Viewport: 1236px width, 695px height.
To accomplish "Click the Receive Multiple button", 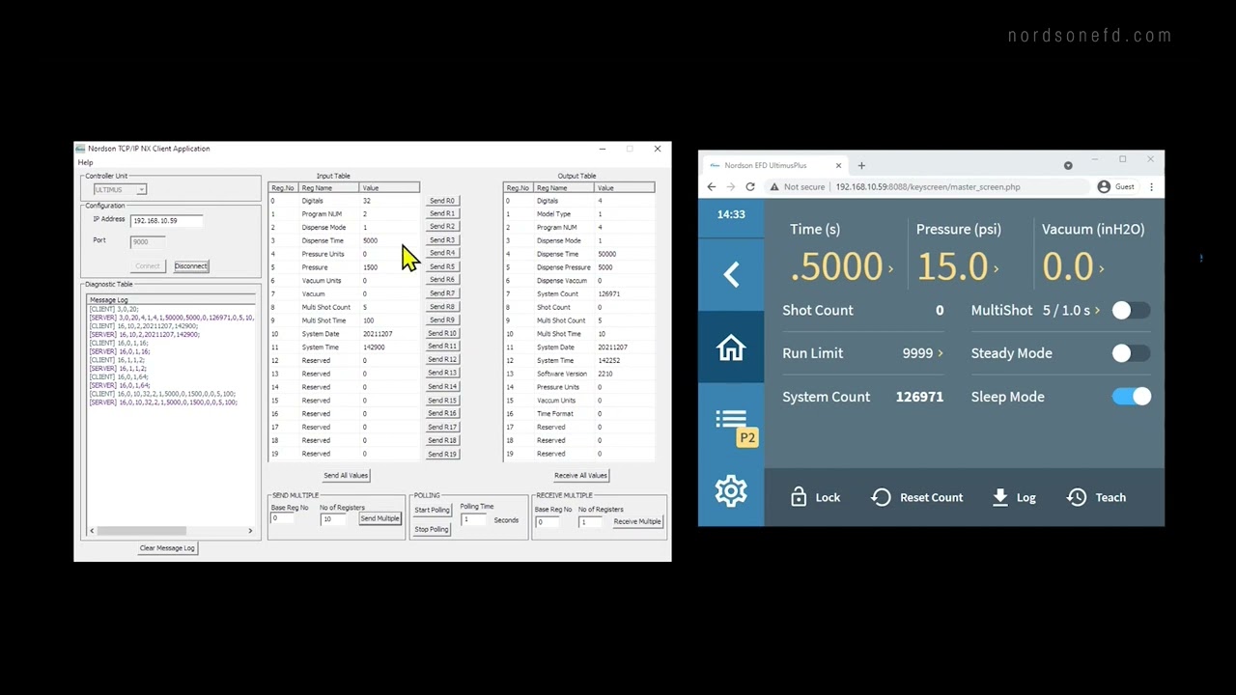I will tap(637, 521).
